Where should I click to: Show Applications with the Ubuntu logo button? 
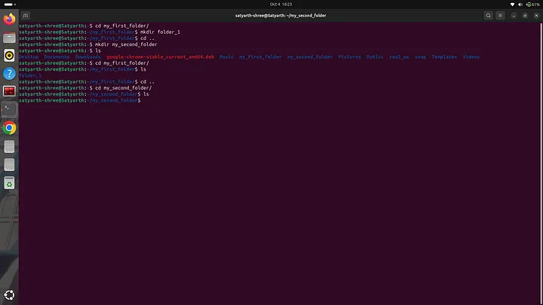point(9,295)
